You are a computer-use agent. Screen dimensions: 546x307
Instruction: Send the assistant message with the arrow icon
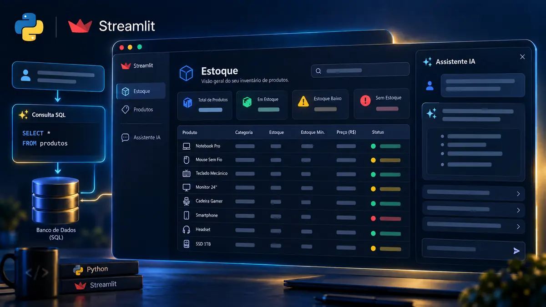pos(516,251)
